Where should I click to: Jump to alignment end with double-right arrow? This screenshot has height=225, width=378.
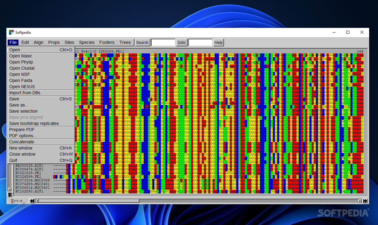(x=365, y=201)
